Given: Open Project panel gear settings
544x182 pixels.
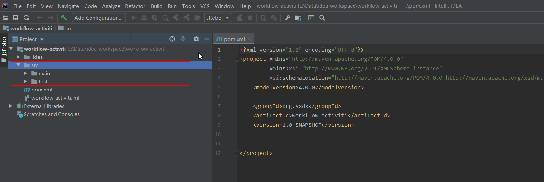Looking at the screenshot, I should [x=196, y=39].
